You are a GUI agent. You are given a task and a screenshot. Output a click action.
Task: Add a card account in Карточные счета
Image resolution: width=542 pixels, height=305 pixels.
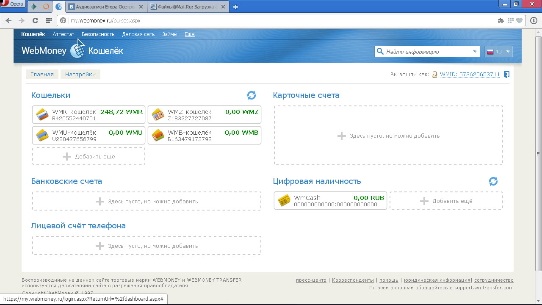tap(388, 136)
